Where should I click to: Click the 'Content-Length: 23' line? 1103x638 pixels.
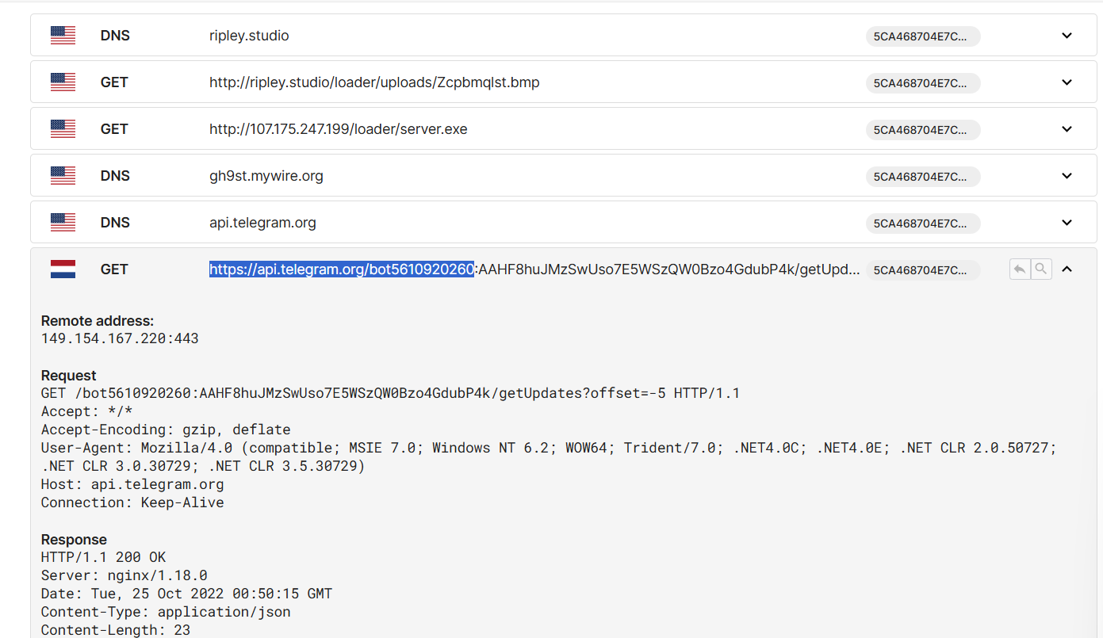(116, 630)
